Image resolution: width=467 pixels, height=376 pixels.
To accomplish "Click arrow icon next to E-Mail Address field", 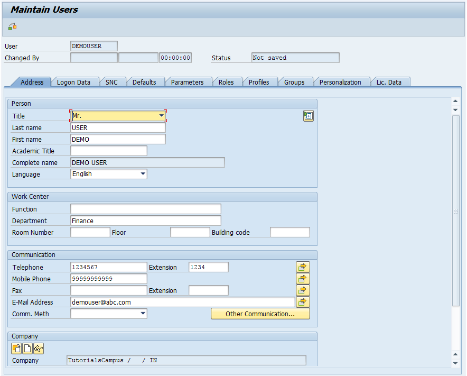I will [303, 302].
